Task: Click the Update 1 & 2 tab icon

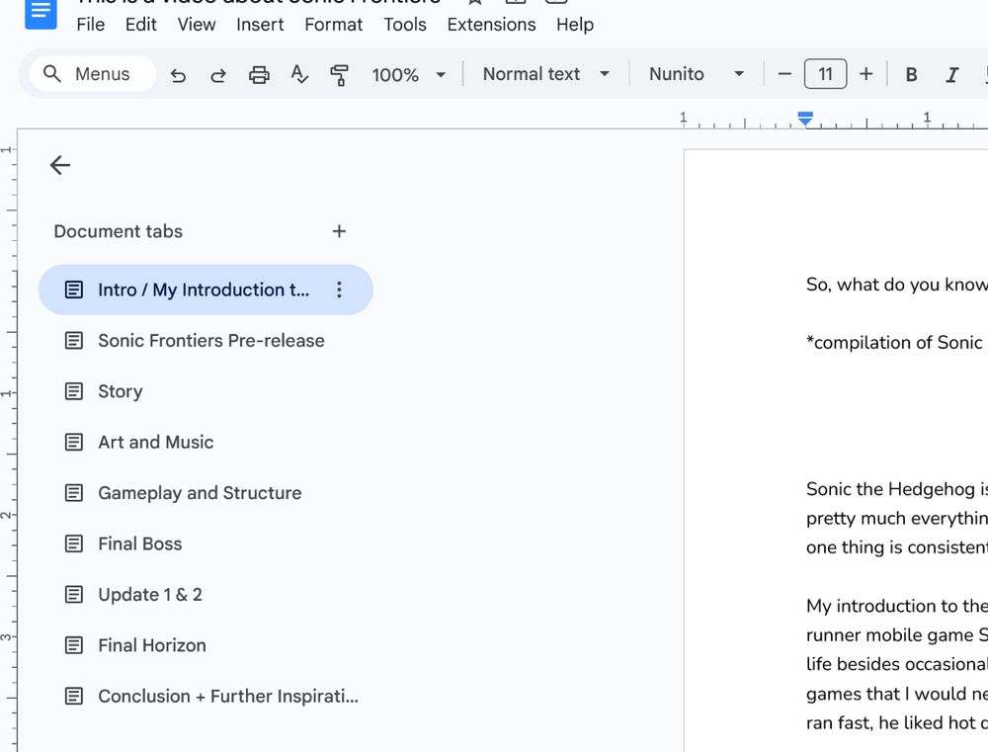Action: [74, 595]
